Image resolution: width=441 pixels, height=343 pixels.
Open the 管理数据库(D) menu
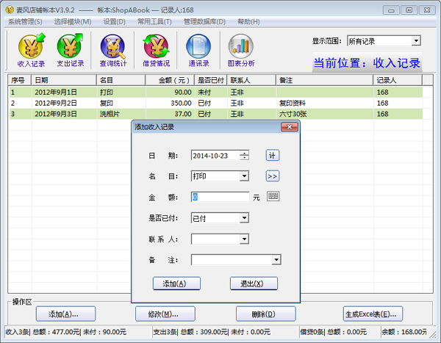pyautogui.click(x=204, y=21)
